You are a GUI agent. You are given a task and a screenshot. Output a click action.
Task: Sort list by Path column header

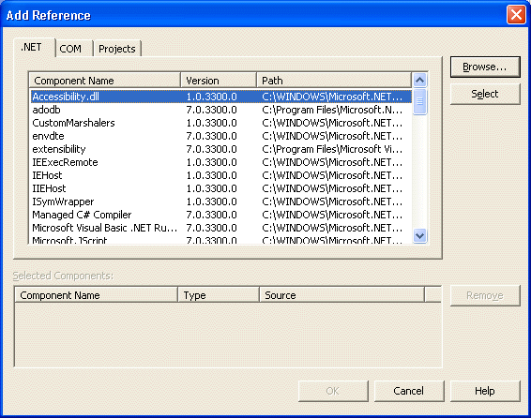(334, 81)
